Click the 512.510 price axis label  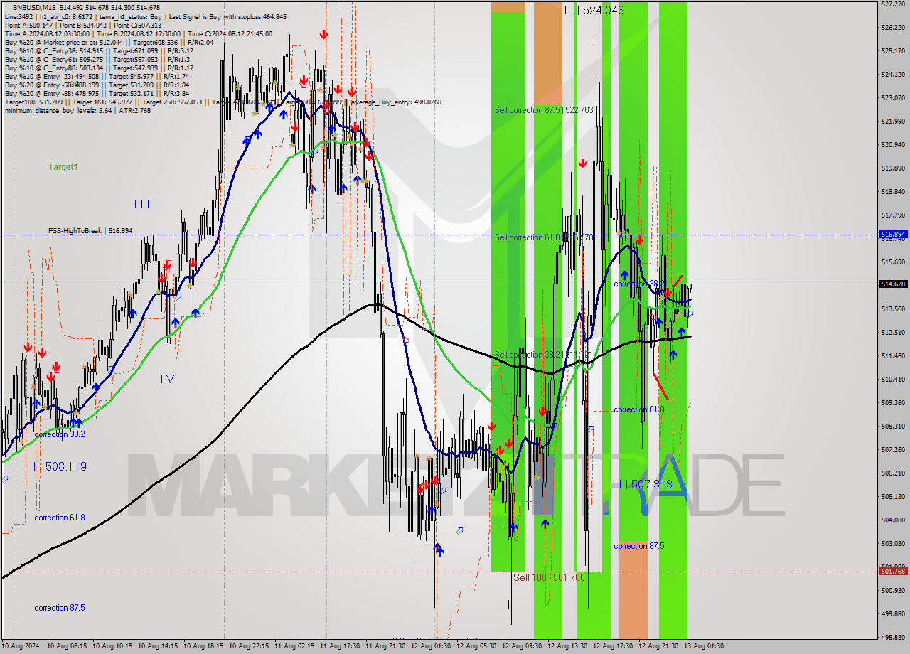click(893, 333)
